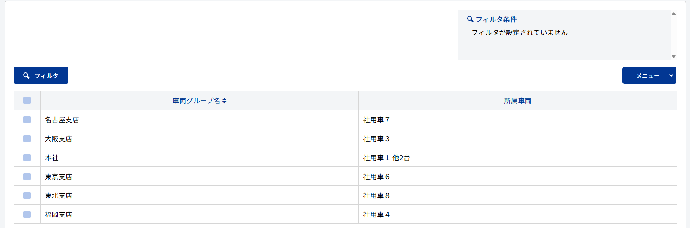Tick the 本社 row checkbox
This screenshot has height=228, width=690.
(x=27, y=158)
